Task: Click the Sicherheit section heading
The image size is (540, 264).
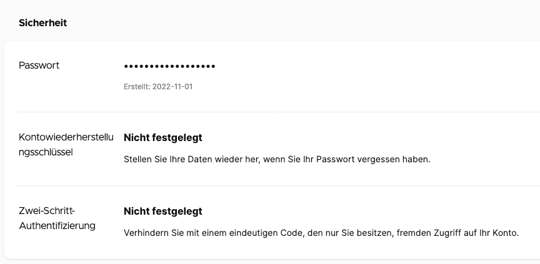Action: (42, 23)
